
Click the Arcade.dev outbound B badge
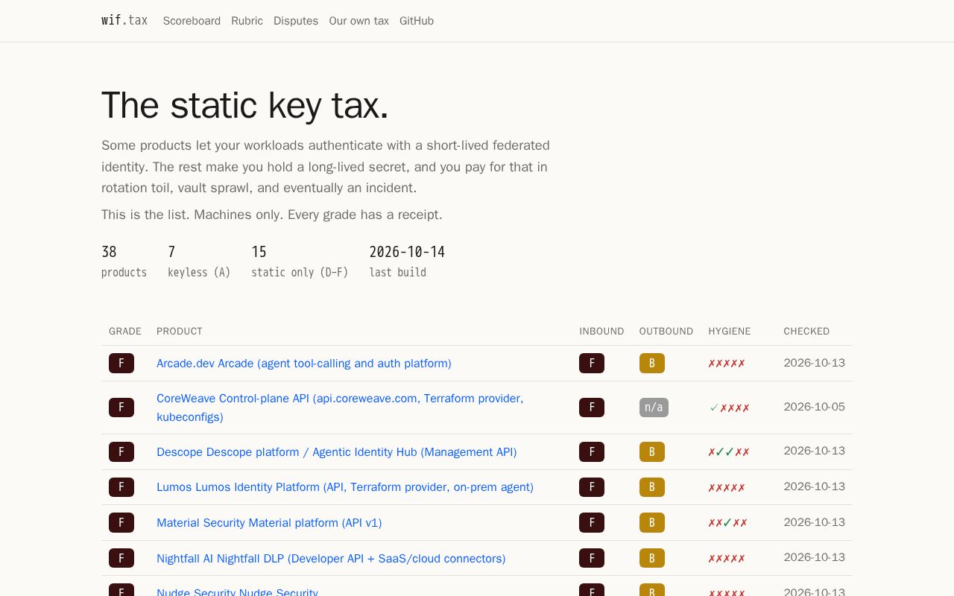[x=652, y=364]
